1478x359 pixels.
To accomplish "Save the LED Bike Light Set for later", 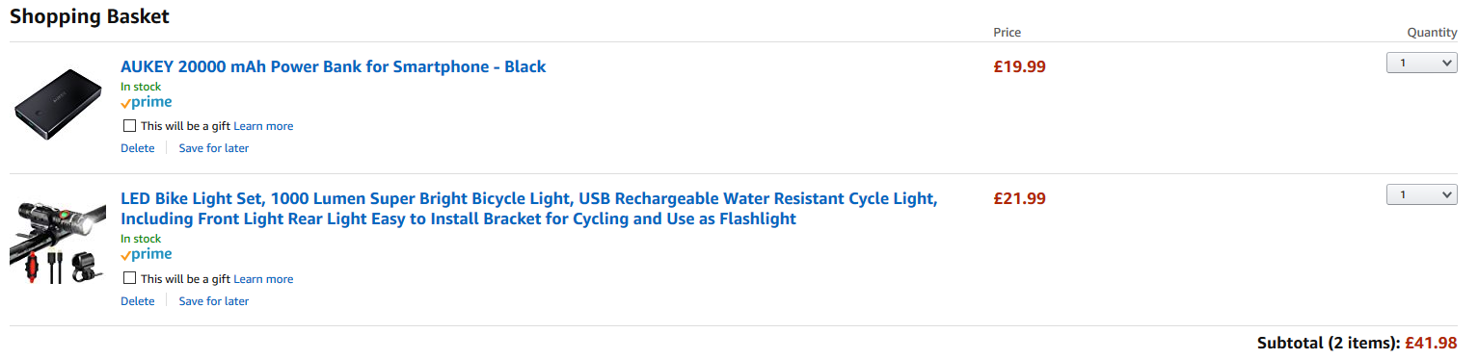I will (x=214, y=301).
